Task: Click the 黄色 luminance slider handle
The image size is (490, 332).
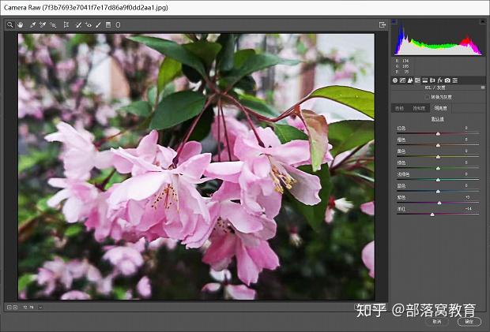Action: pos(438,157)
